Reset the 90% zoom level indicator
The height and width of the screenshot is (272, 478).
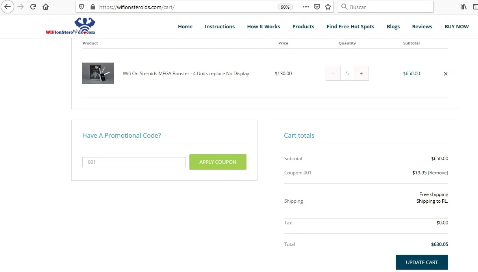coord(284,7)
